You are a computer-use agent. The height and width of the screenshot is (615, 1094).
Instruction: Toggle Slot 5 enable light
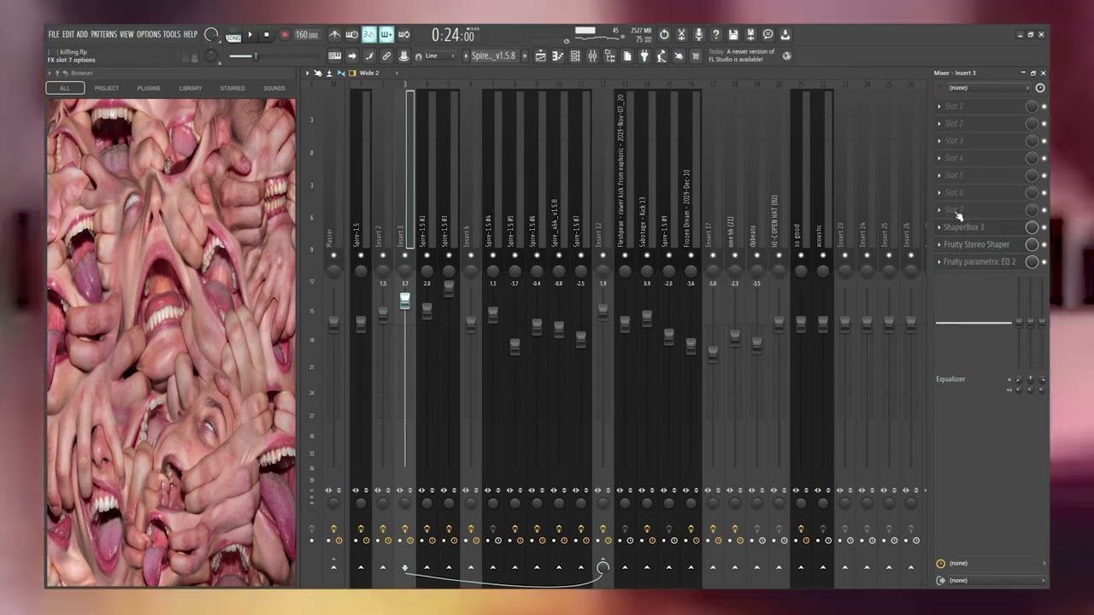tap(1044, 175)
